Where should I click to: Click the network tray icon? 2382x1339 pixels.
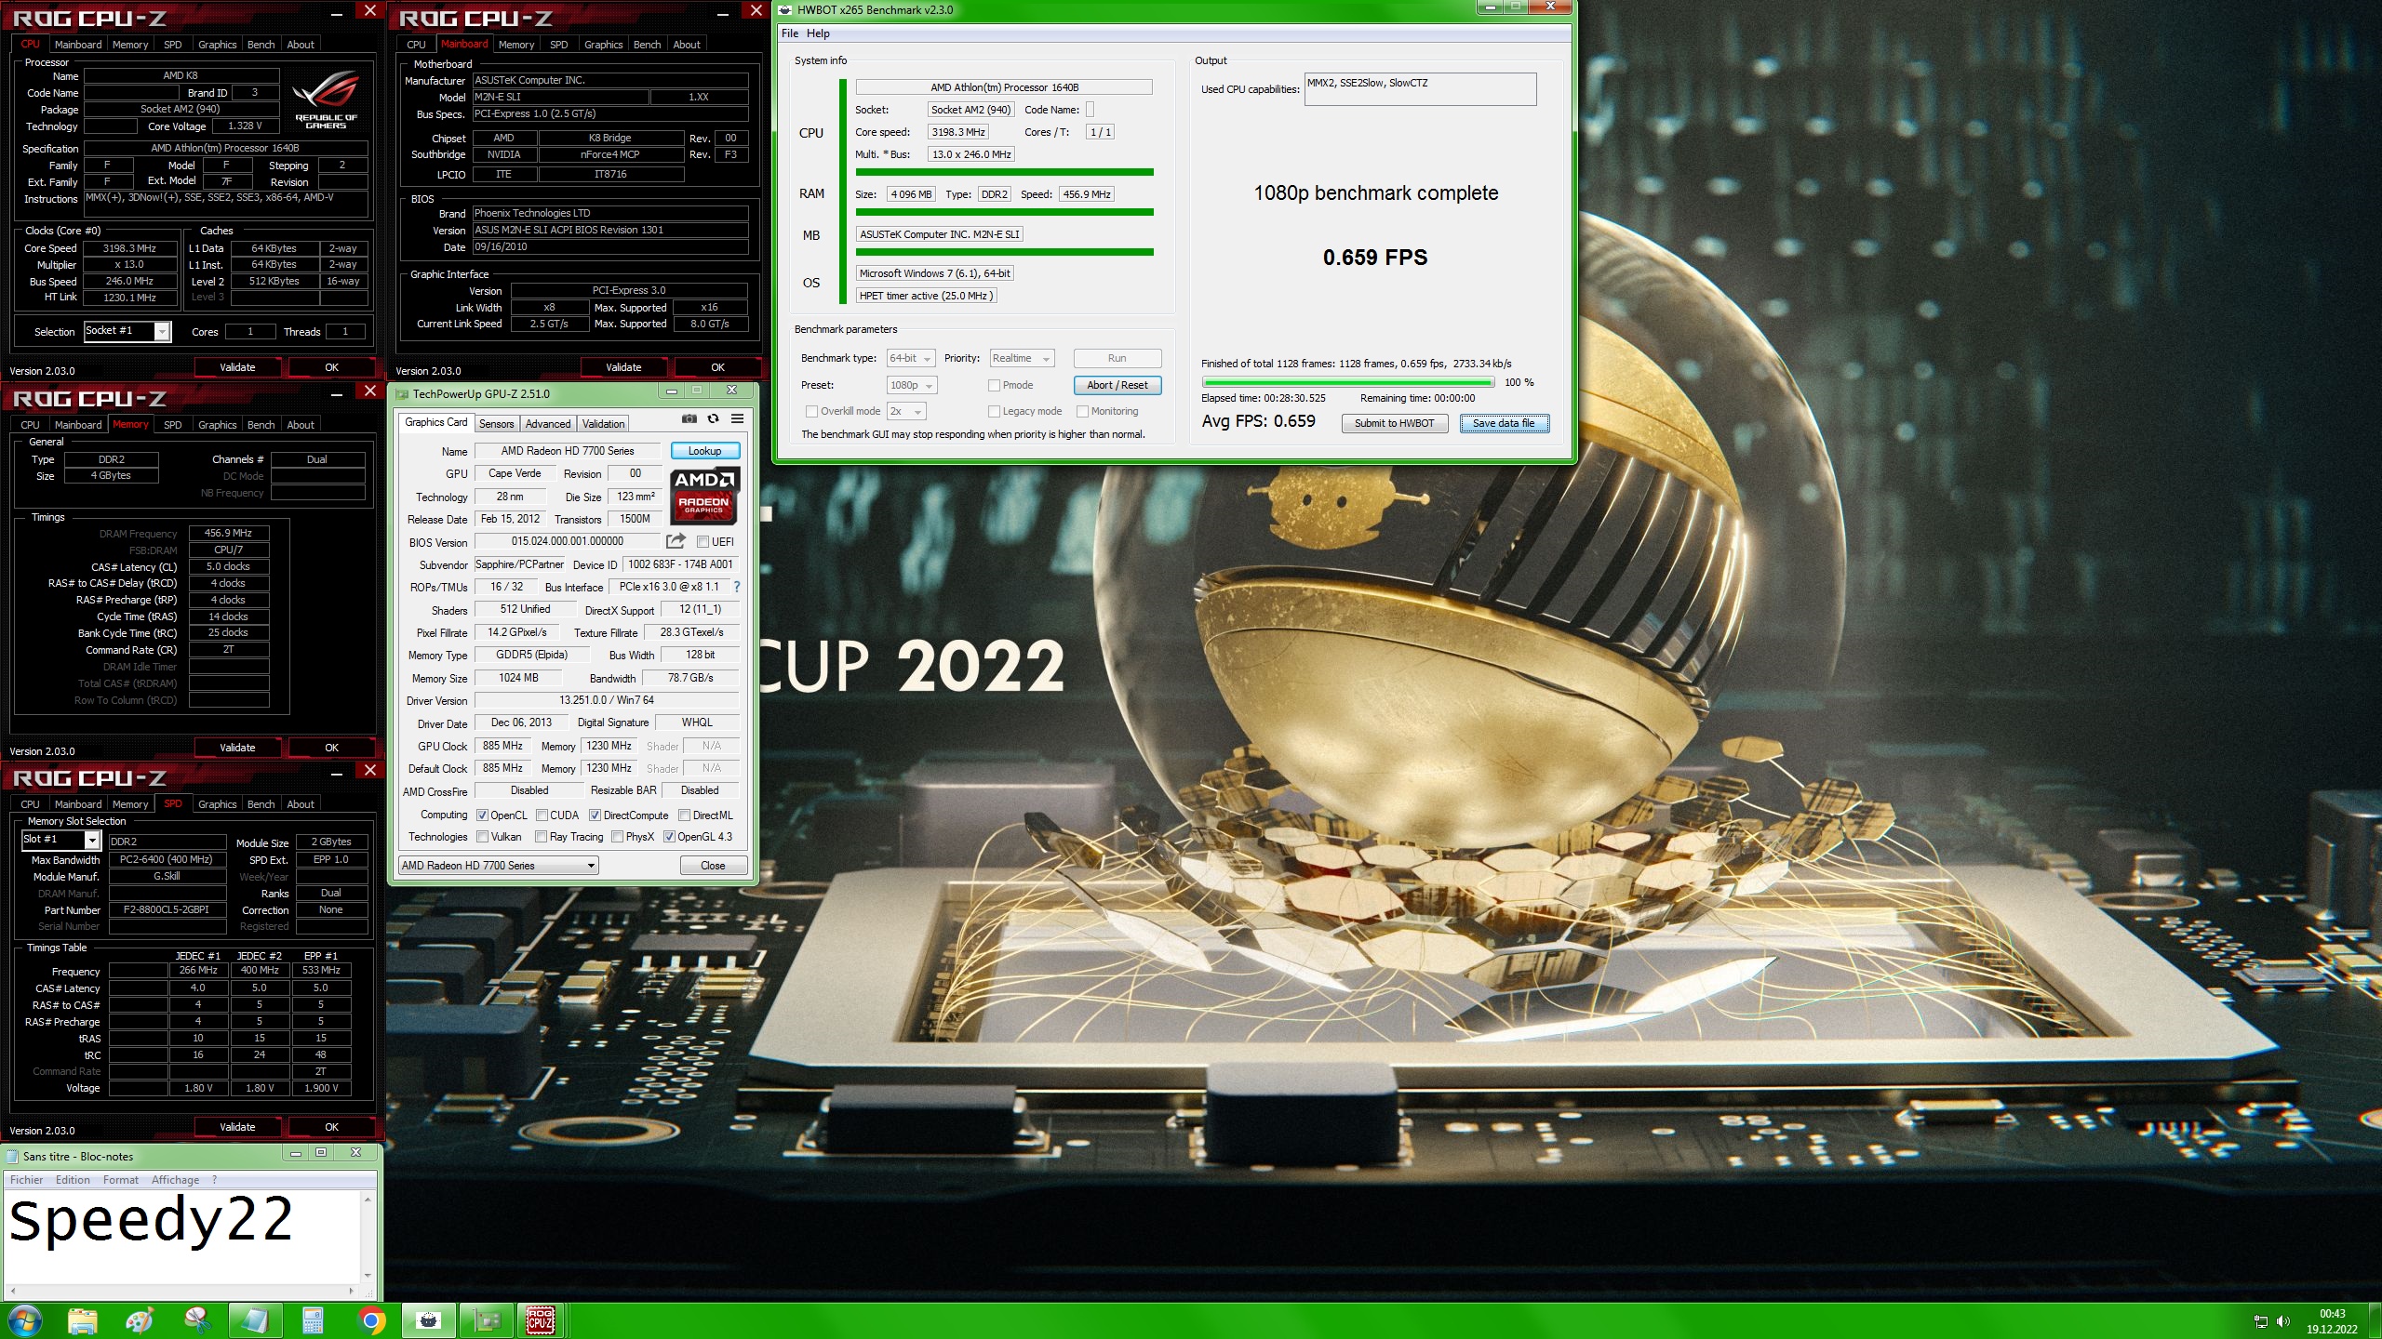tap(2260, 1321)
